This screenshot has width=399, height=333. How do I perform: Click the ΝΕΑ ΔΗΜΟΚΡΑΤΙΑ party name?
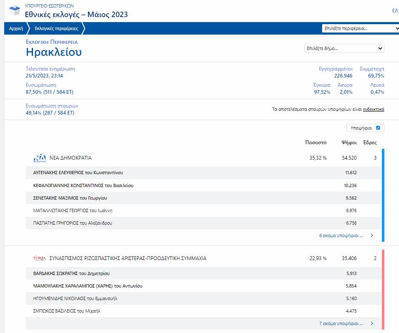pyautogui.click(x=71, y=158)
